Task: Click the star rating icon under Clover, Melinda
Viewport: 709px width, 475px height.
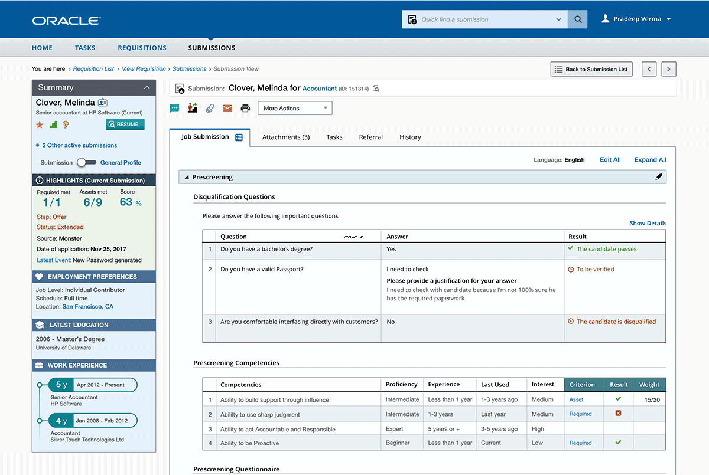Action: (39, 125)
